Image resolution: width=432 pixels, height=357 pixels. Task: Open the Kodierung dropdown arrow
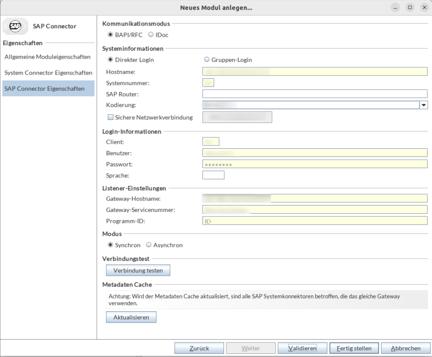(x=423, y=105)
